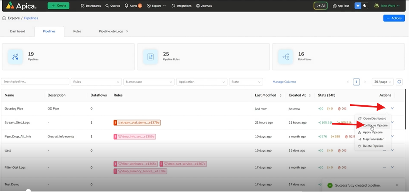Screen dimensions: 409x192
Task: Click the refresh table icon
Action: click(399, 82)
